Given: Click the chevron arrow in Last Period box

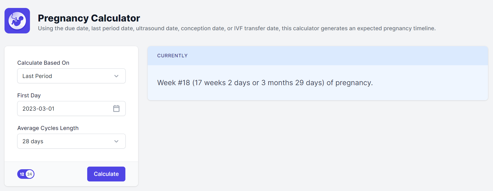Looking at the screenshot, I should tap(116, 76).
